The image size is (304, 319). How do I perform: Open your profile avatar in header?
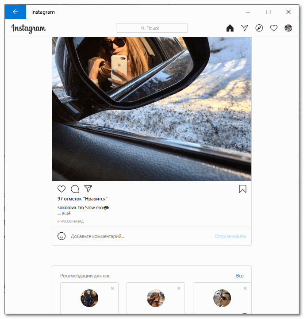pos(288,28)
